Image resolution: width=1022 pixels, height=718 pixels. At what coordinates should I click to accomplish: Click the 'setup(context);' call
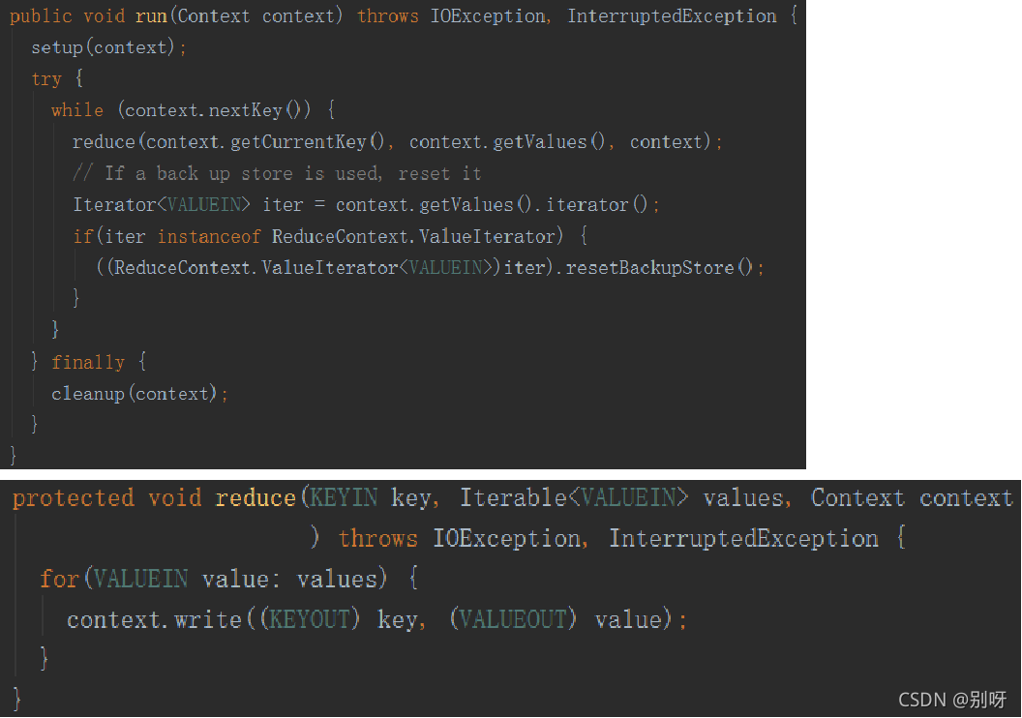pos(108,46)
